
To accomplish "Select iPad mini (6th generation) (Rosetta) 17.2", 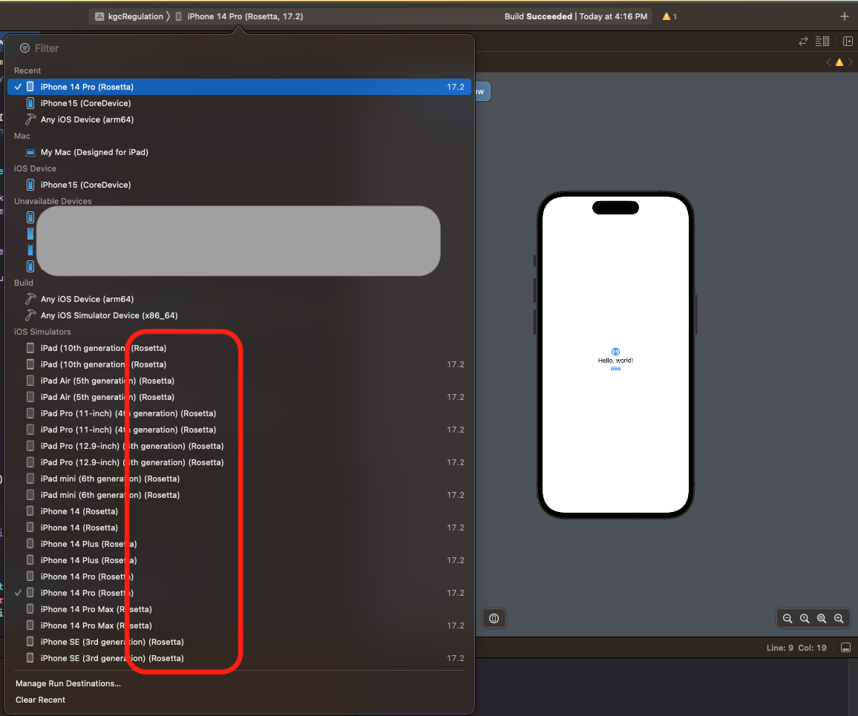I will coord(239,495).
